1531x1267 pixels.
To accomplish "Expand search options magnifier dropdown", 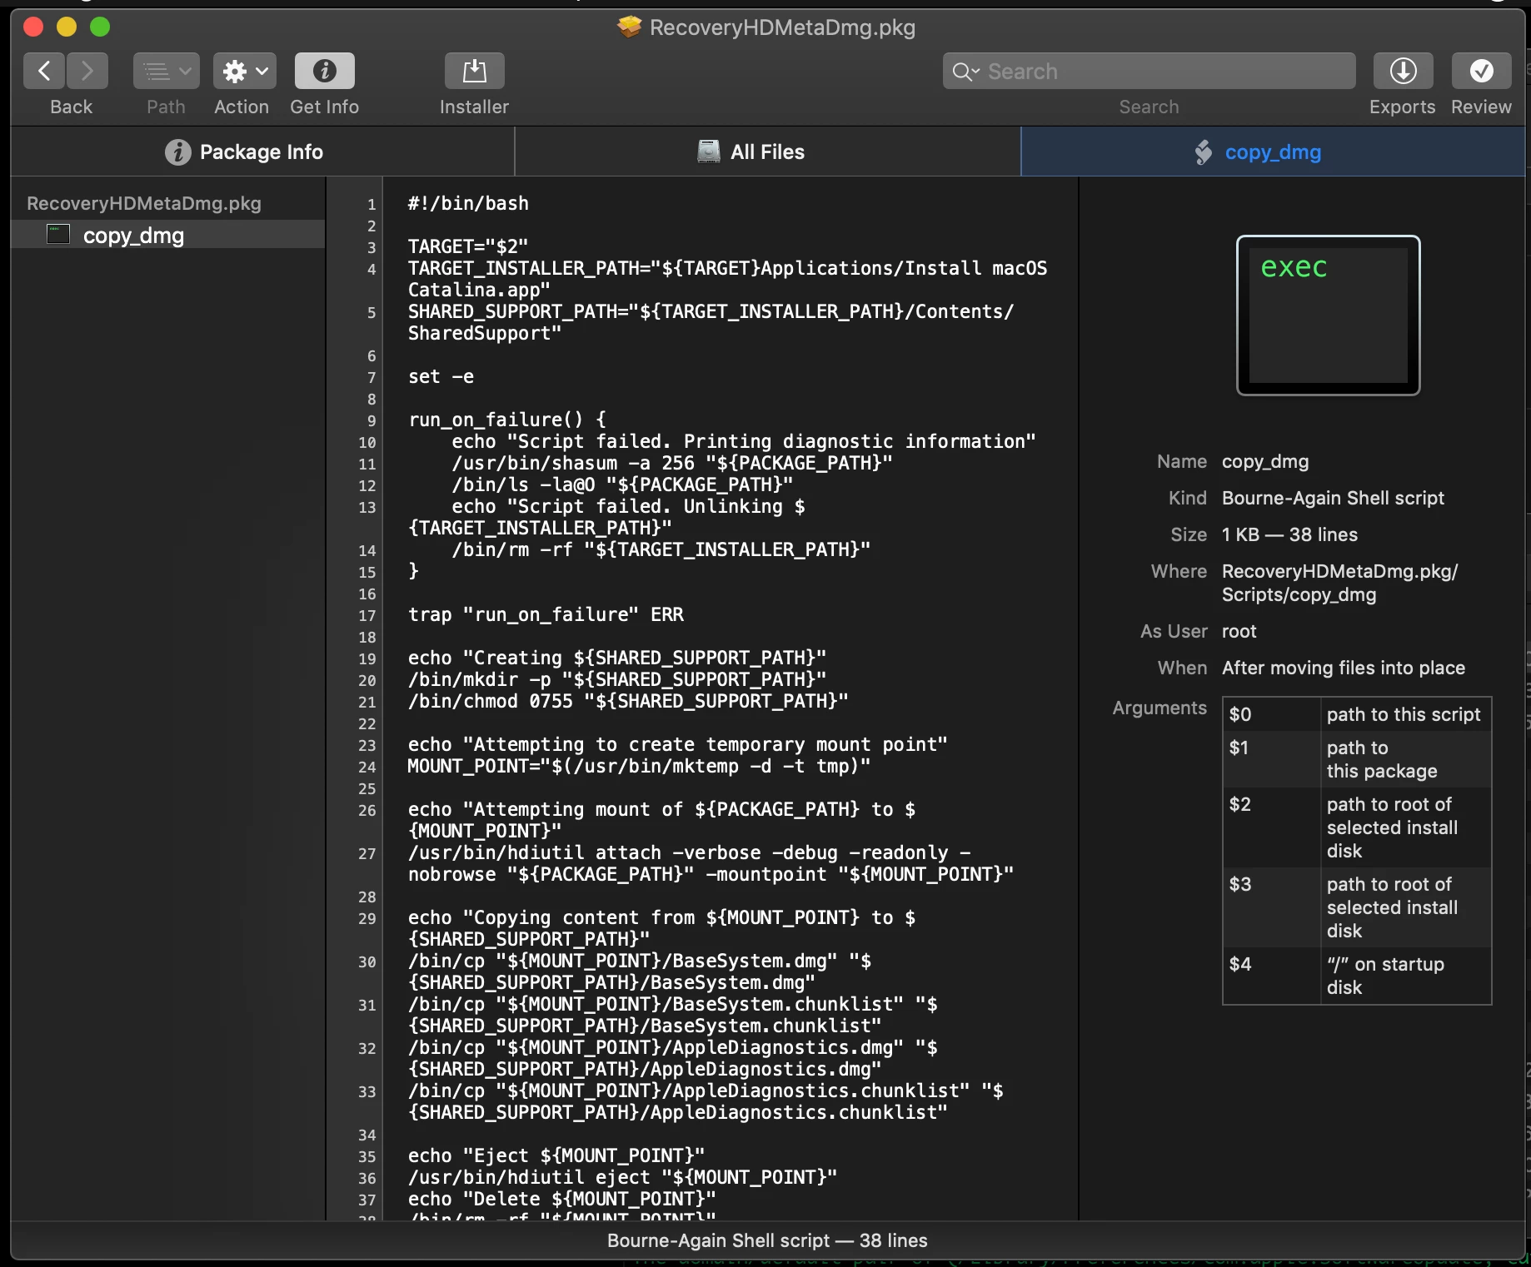I will (x=966, y=72).
